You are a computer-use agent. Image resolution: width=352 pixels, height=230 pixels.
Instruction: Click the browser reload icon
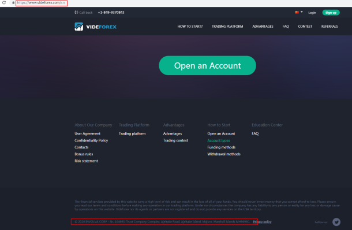4,3
